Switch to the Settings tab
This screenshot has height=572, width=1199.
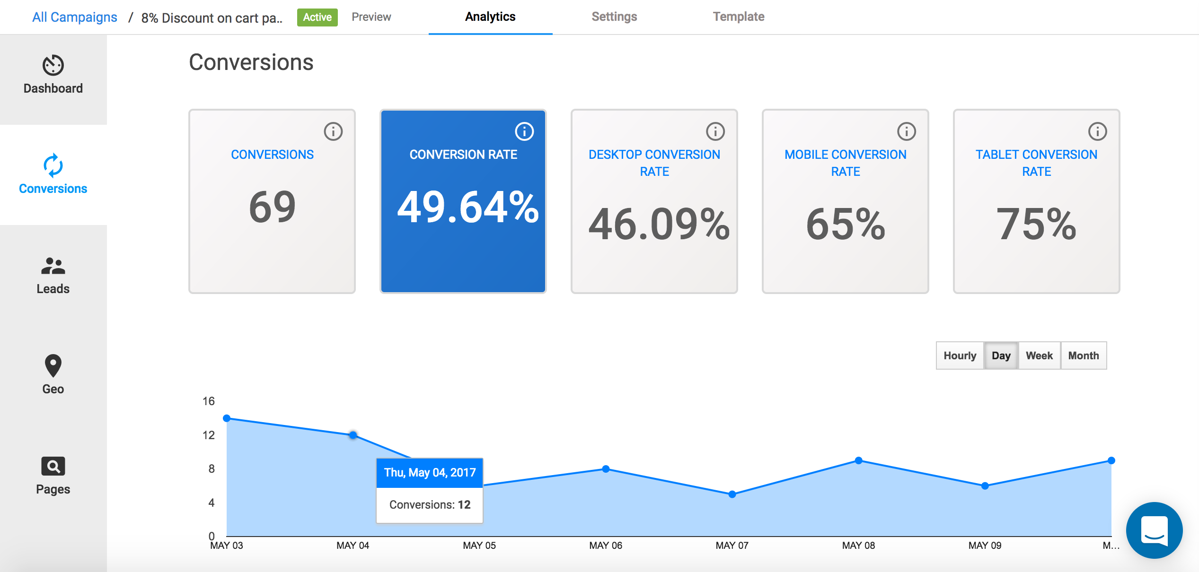pos(614,17)
